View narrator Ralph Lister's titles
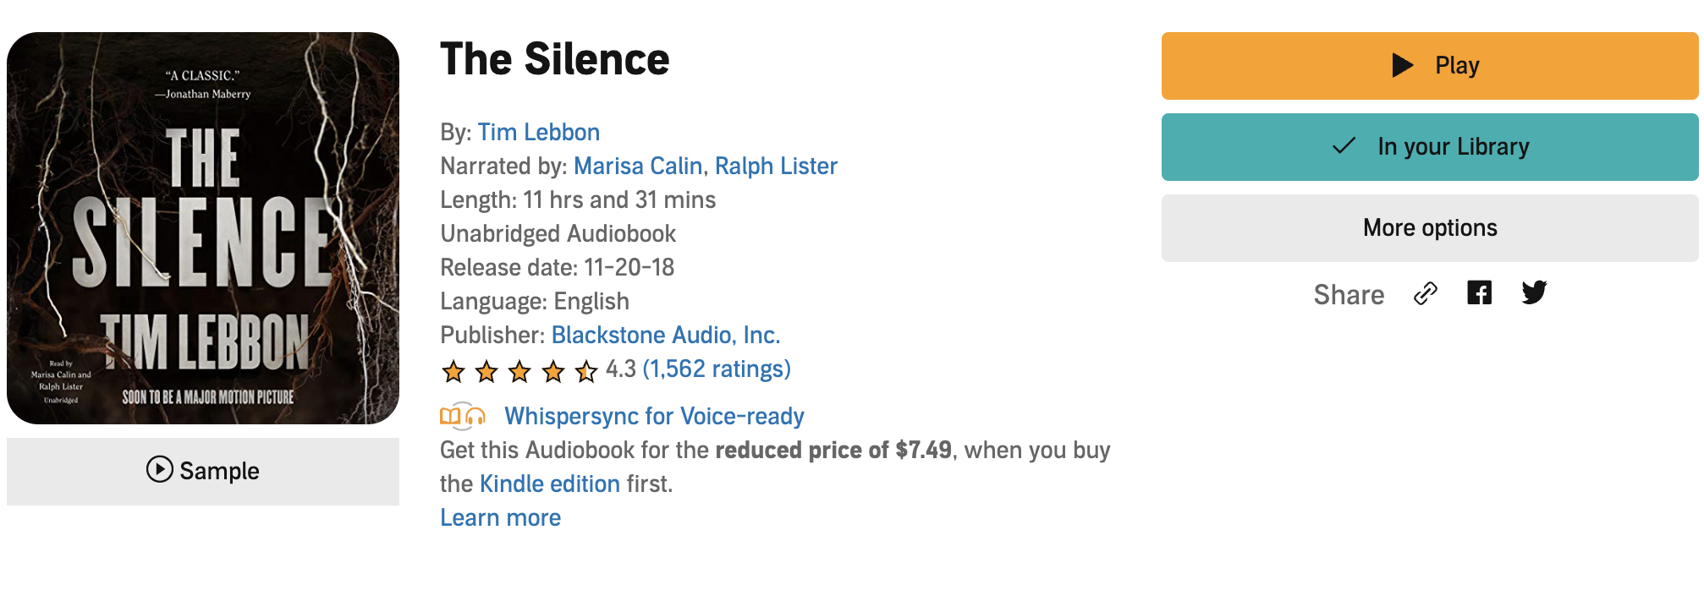 (776, 167)
